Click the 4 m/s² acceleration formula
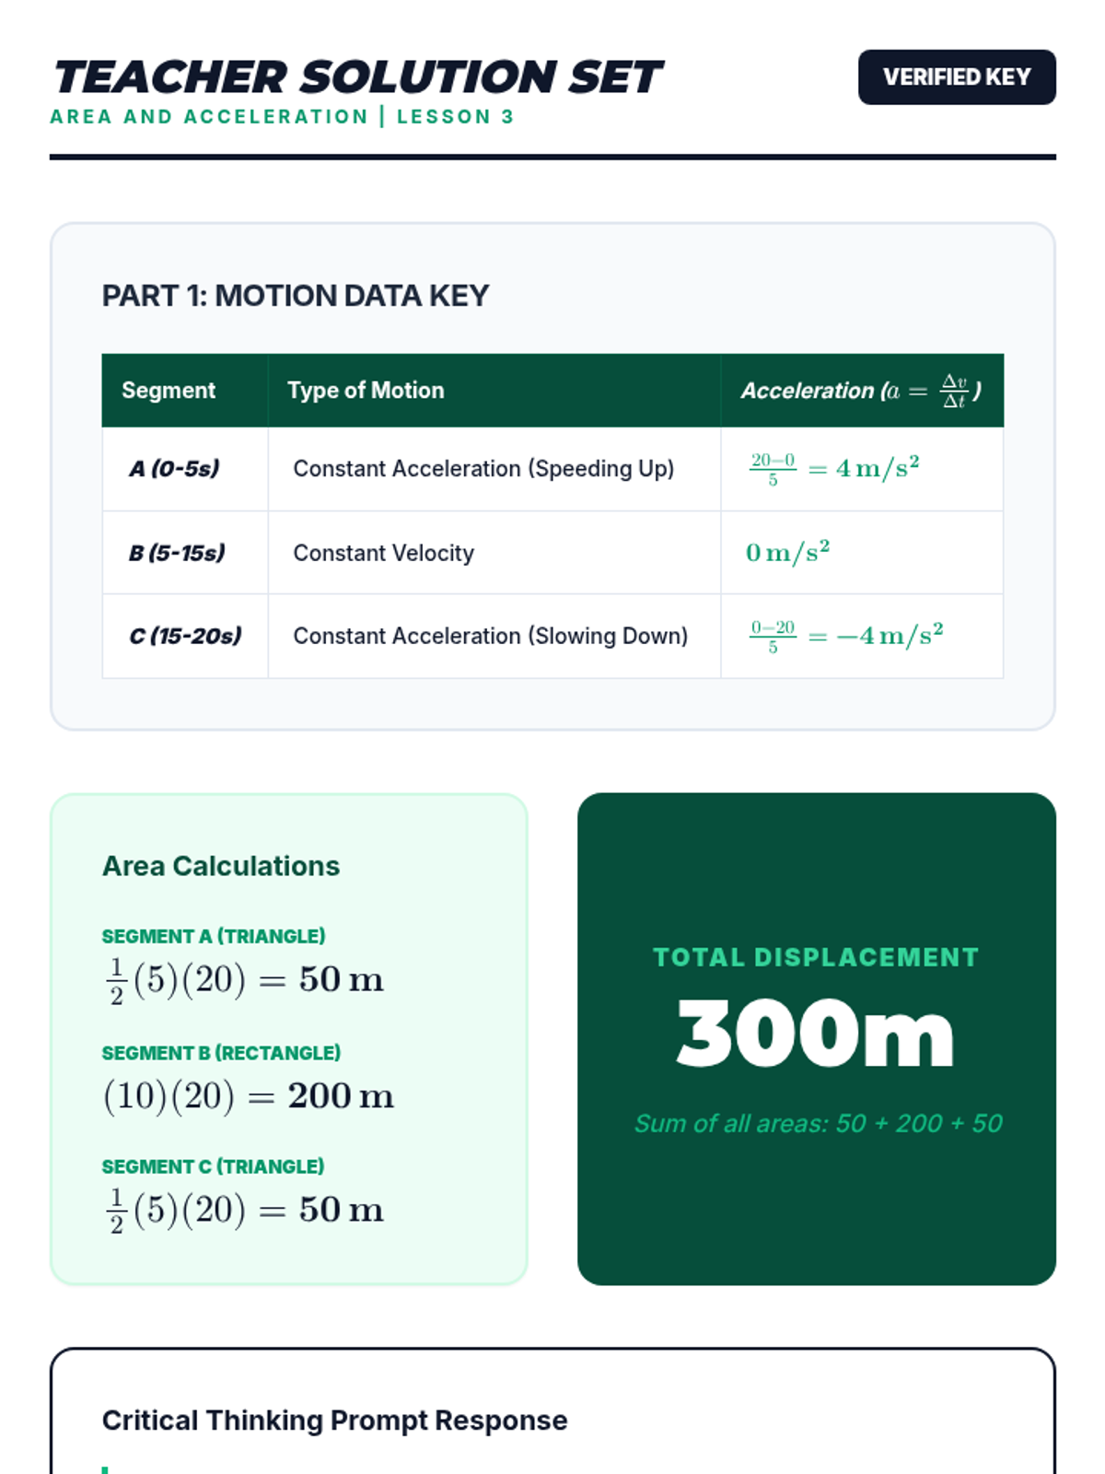 click(833, 469)
